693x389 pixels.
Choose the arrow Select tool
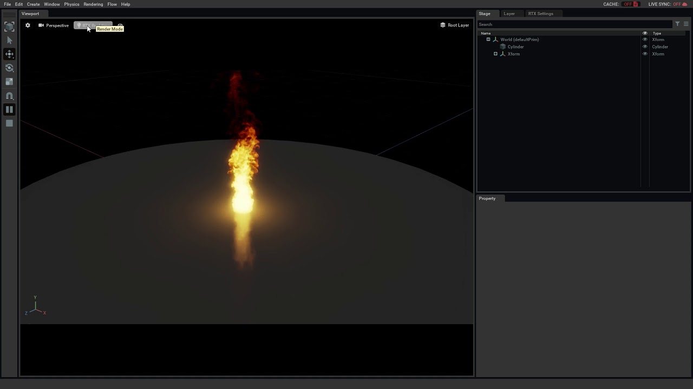click(9, 41)
